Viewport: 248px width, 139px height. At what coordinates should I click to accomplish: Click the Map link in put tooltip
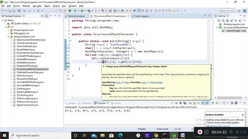(x=127, y=82)
